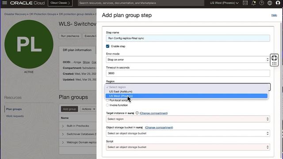
Task: Choose US East (Ashburn) from region list
Action: pyautogui.click(x=187, y=91)
